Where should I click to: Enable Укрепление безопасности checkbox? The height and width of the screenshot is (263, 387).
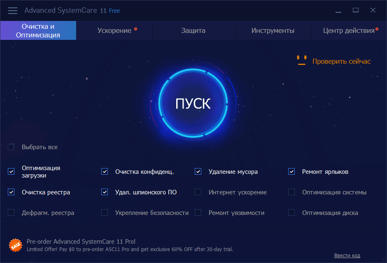pyautogui.click(x=105, y=212)
